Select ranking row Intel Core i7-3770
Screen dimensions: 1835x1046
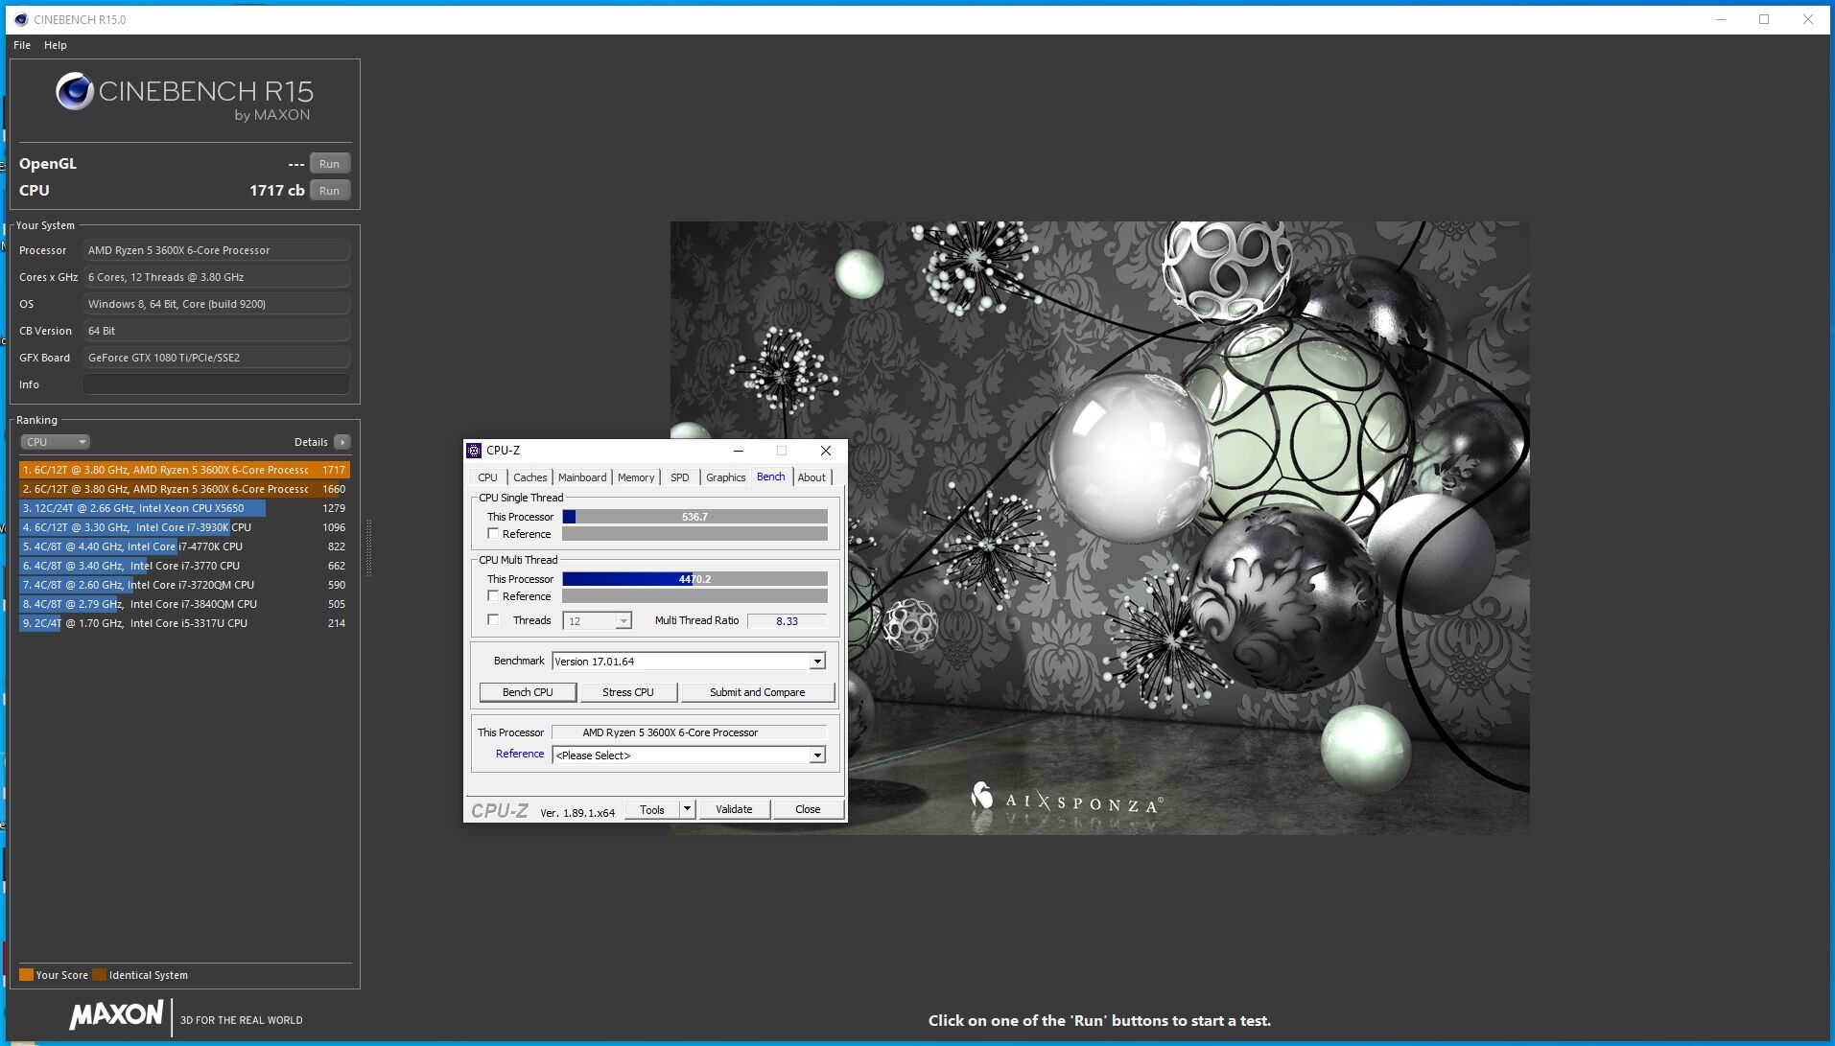click(184, 566)
